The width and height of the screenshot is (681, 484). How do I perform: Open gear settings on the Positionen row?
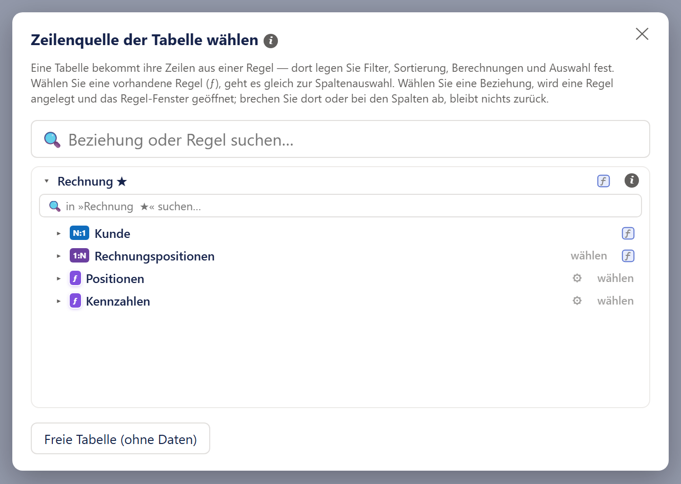click(x=577, y=278)
